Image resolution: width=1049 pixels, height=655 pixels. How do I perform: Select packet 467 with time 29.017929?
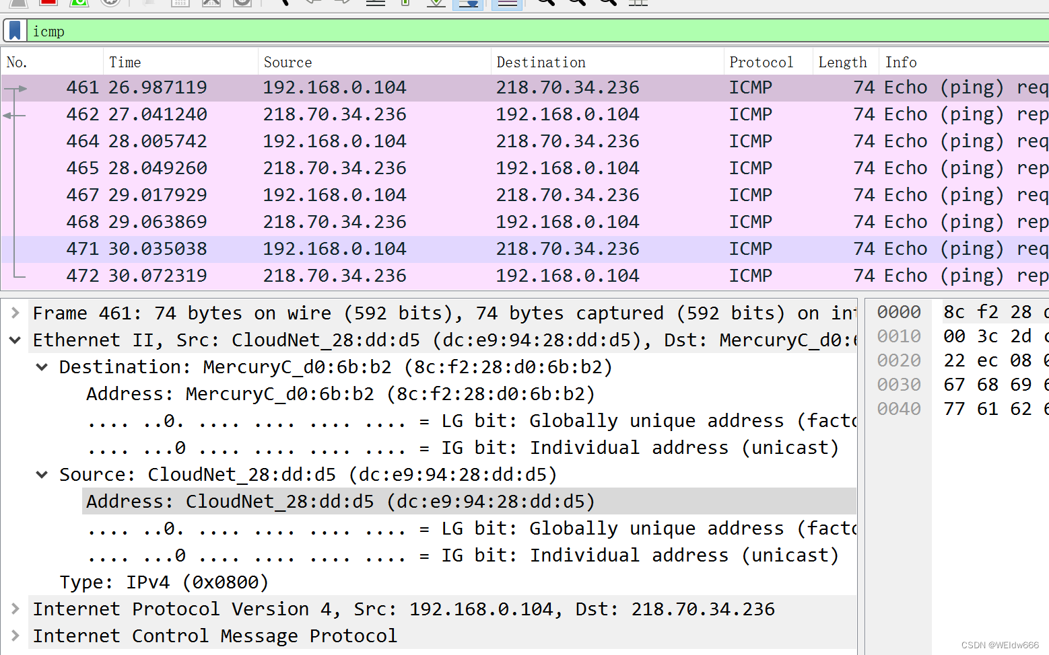(524, 196)
